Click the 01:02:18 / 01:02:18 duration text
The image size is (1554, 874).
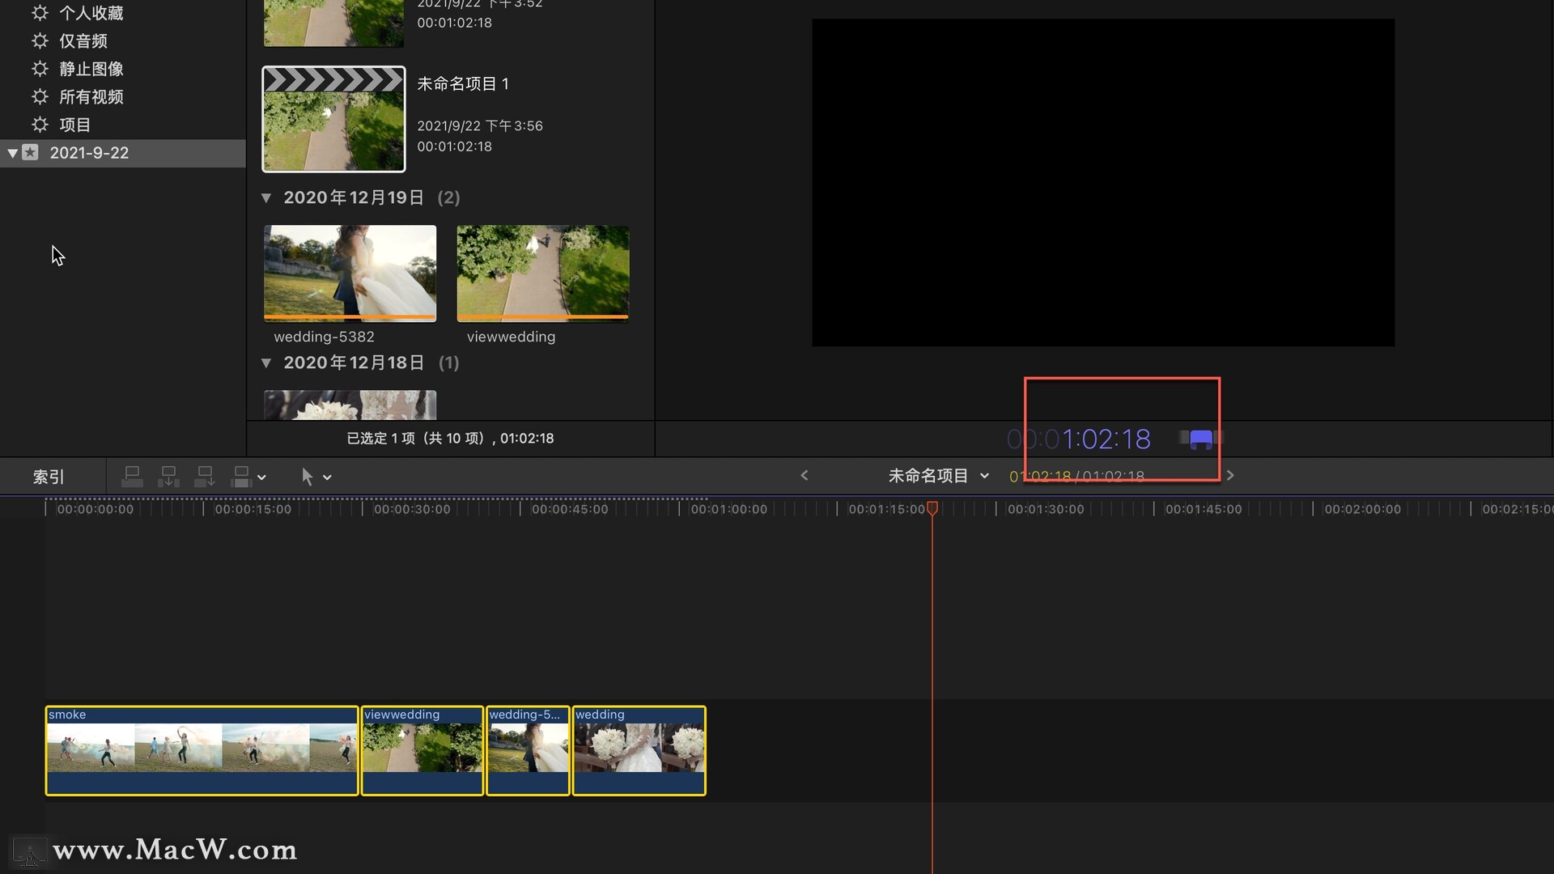click(x=1076, y=476)
